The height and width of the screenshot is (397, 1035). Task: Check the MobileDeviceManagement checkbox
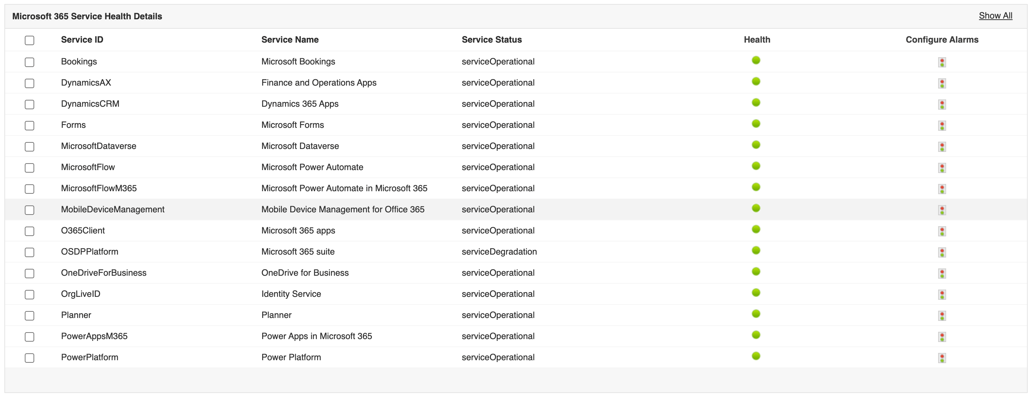point(29,210)
